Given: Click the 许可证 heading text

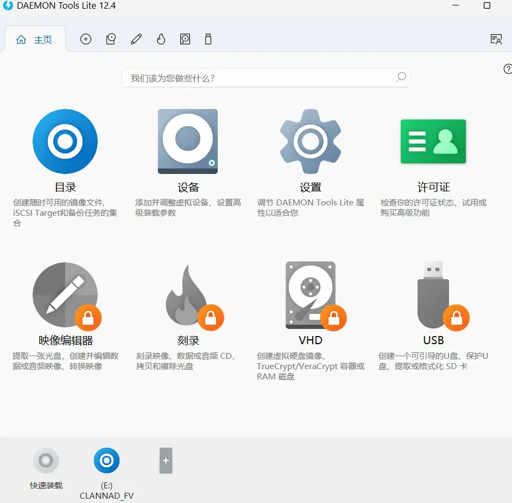Looking at the screenshot, I should (x=434, y=188).
